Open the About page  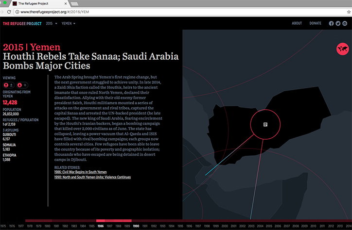[x=297, y=23]
